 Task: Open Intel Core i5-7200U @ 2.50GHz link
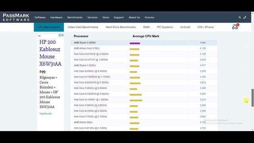[90, 111]
